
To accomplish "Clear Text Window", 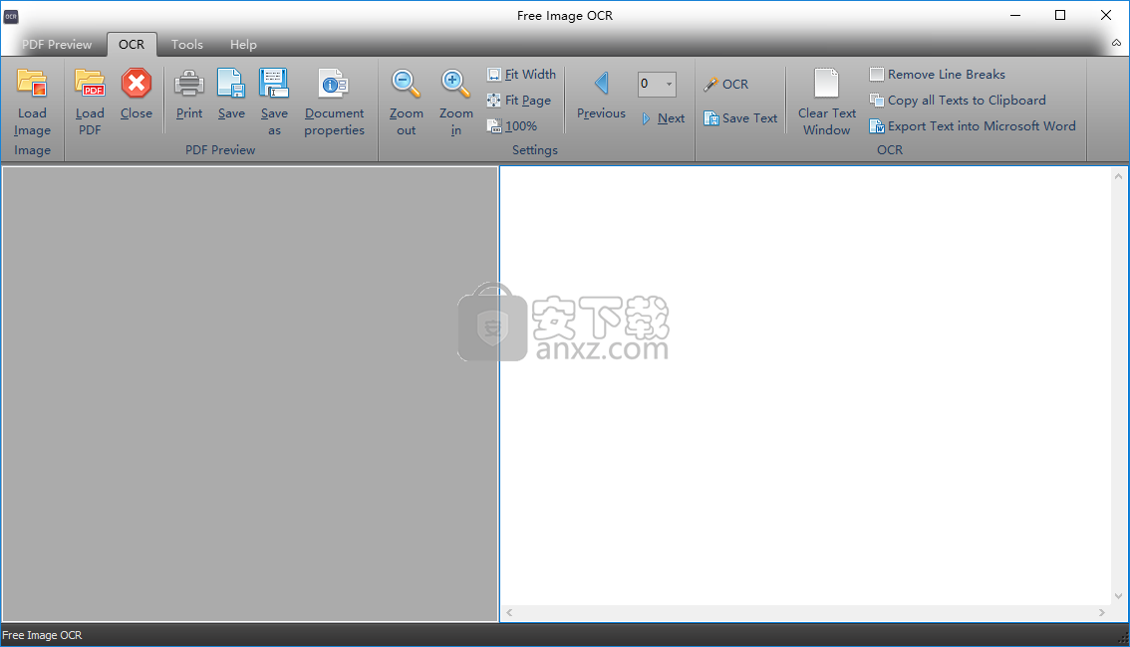I will (827, 103).
